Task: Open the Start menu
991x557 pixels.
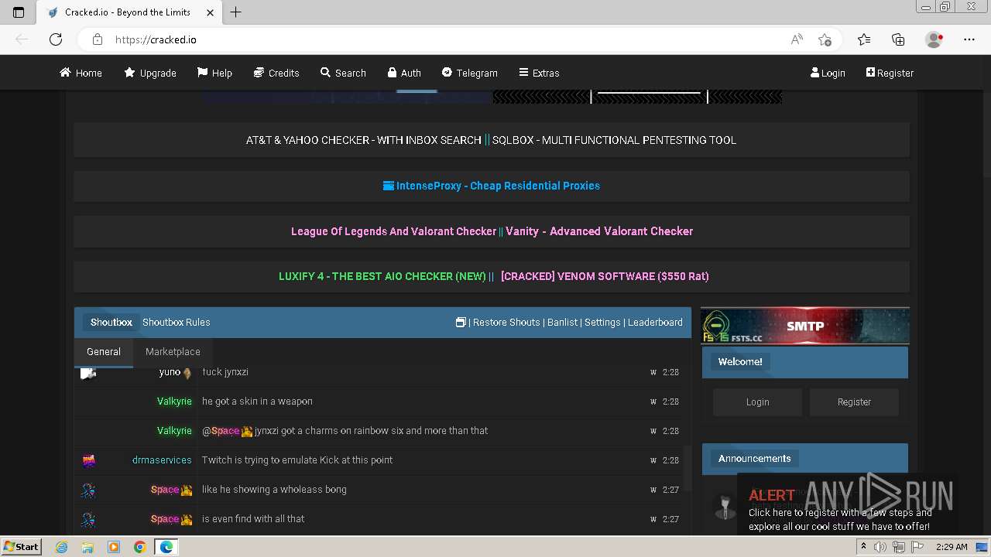Action: 21,547
